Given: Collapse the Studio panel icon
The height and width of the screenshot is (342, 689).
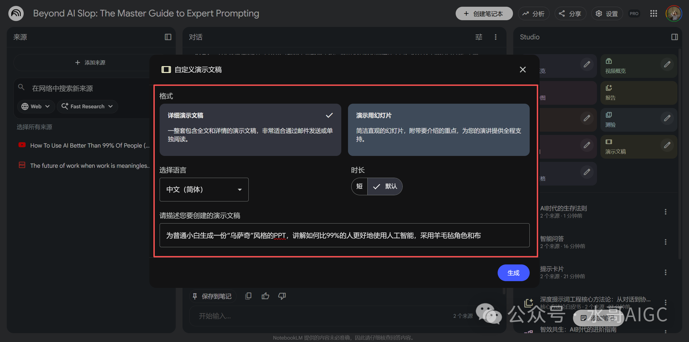Looking at the screenshot, I should tap(674, 37).
